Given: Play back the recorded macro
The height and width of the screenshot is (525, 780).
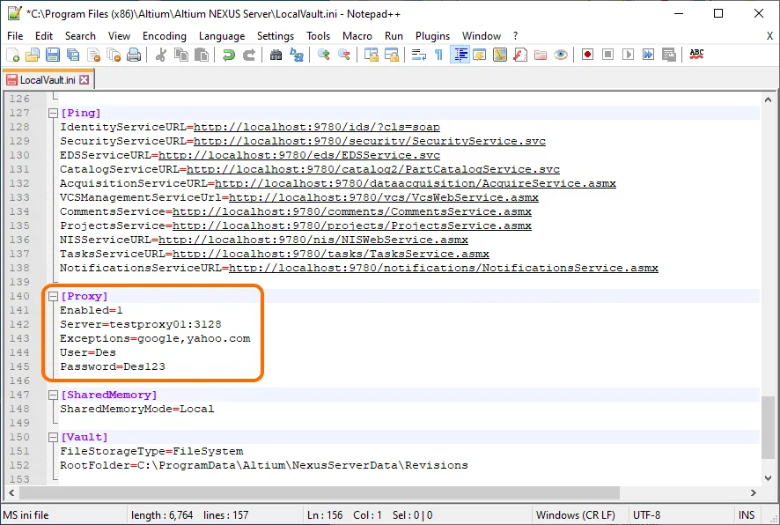Looking at the screenshot, I should tap(629, 55).
